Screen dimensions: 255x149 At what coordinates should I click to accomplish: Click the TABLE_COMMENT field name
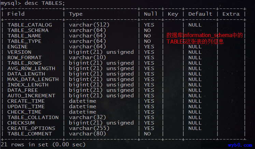pyautogui.click(x=30, y=134)
